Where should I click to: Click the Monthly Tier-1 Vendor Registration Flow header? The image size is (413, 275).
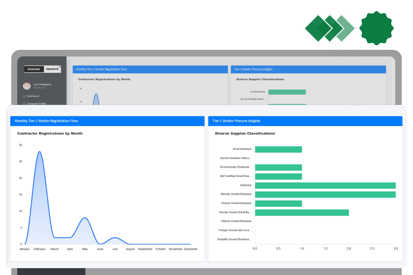coord(46,121)
